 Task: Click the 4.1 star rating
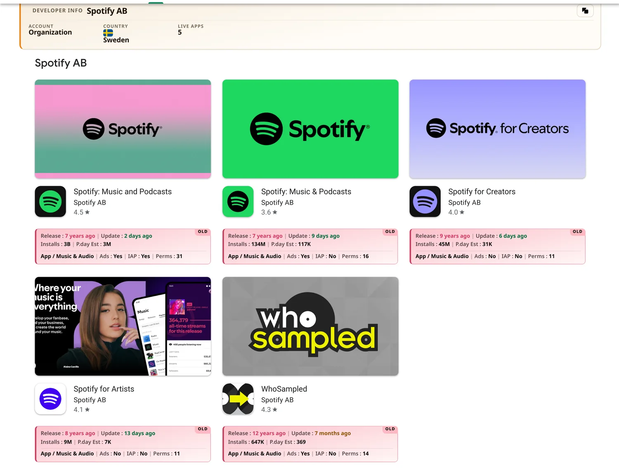click(82, 409)
